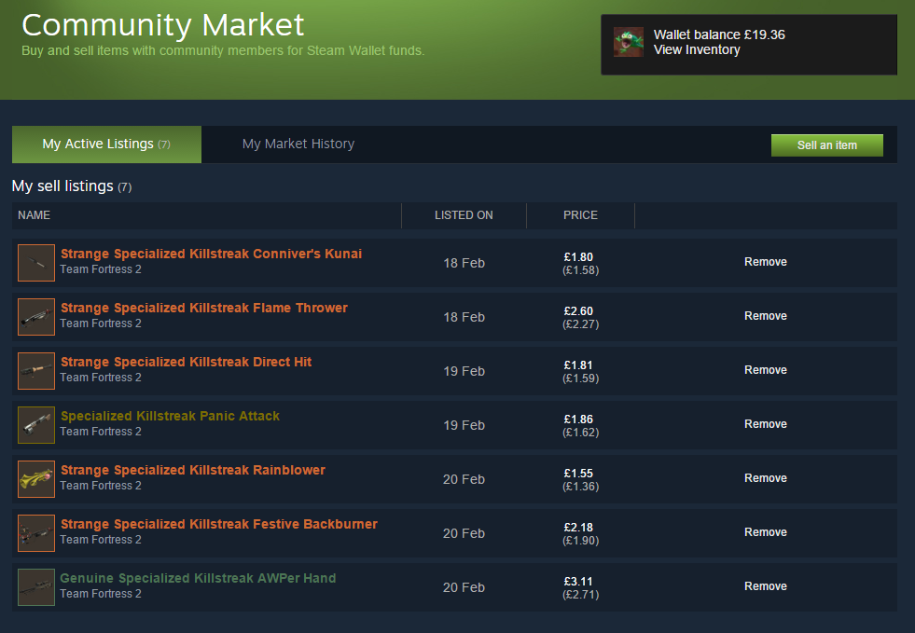Open Specialized Killstreak Panic Attack link
This screenshot has width=915, height=633.
(170, 416)
